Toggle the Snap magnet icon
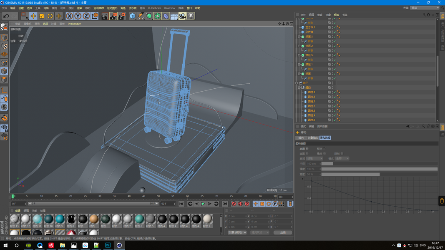This screenshot has height=250, width=445. click(x=4, y=117)
